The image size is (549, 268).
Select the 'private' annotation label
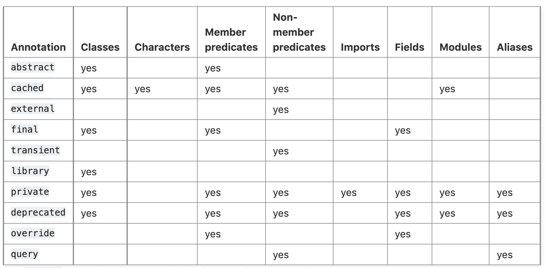pyautogui.click(x=30, y=192)
